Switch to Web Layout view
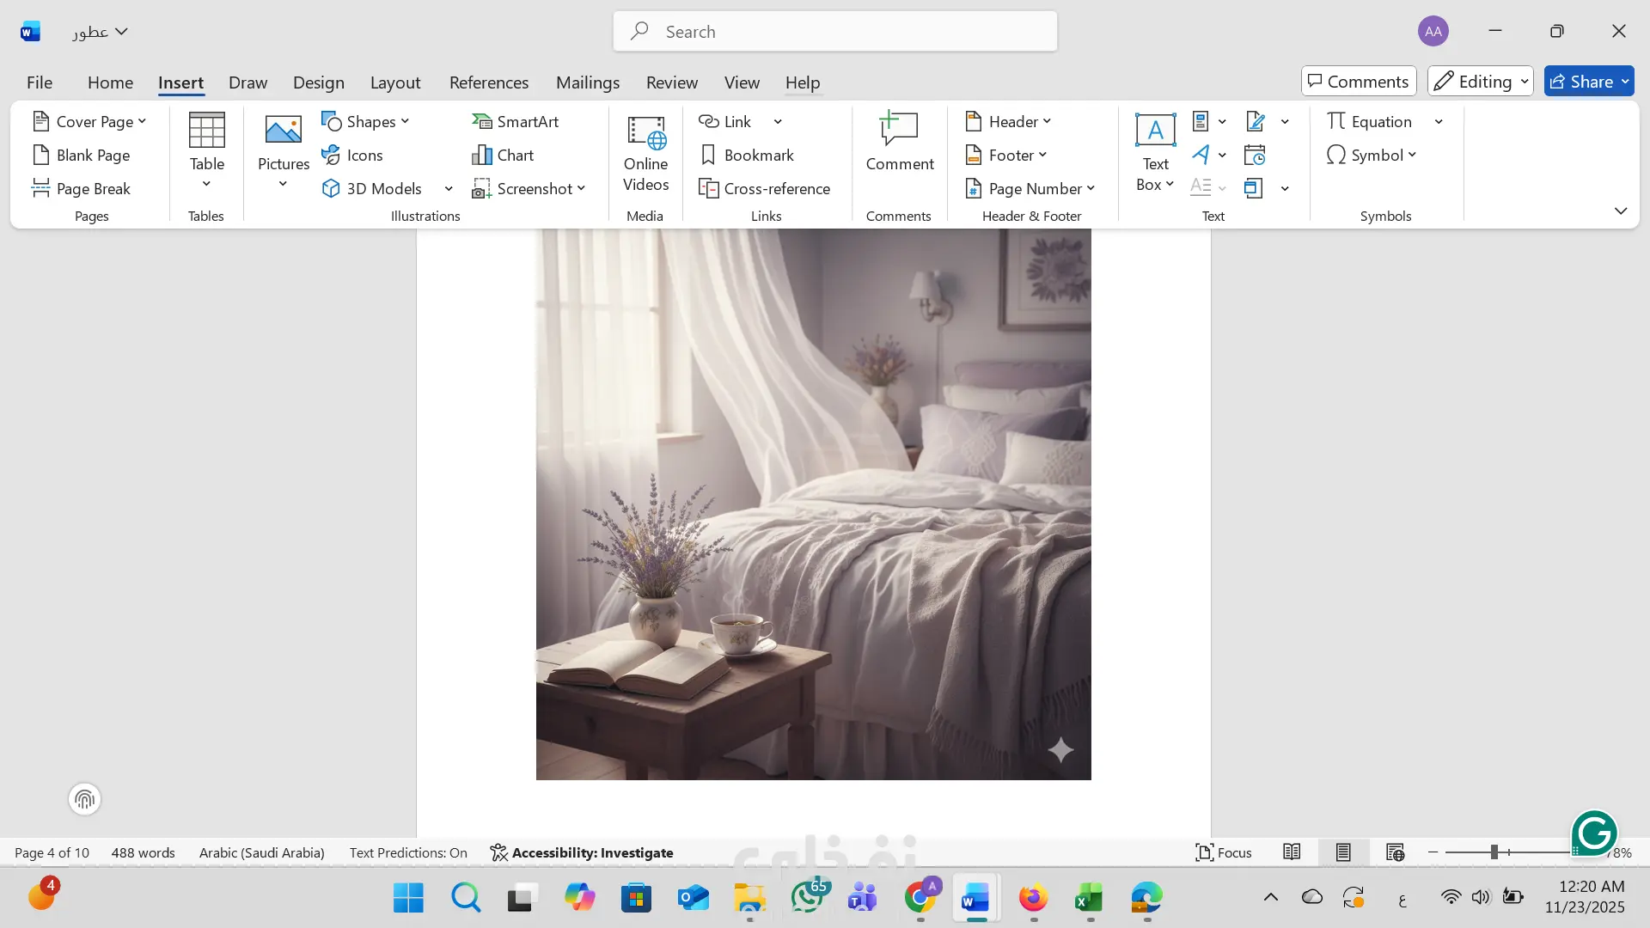The width and height of the screenshot is (1650, 928). pos(1395,852)
